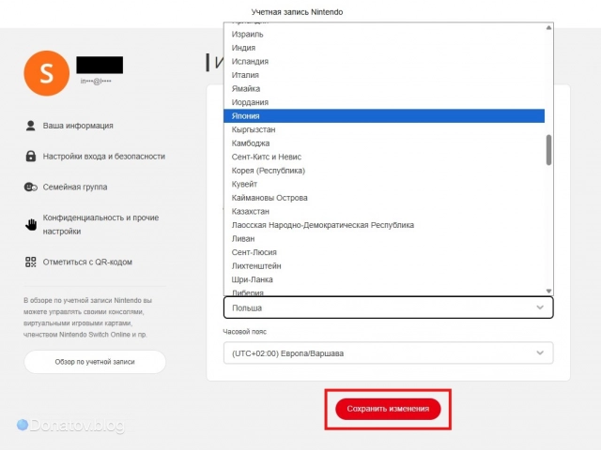Select Сент-Китс и Невис option
Screen dimensions: 601x450
[384, 157]
